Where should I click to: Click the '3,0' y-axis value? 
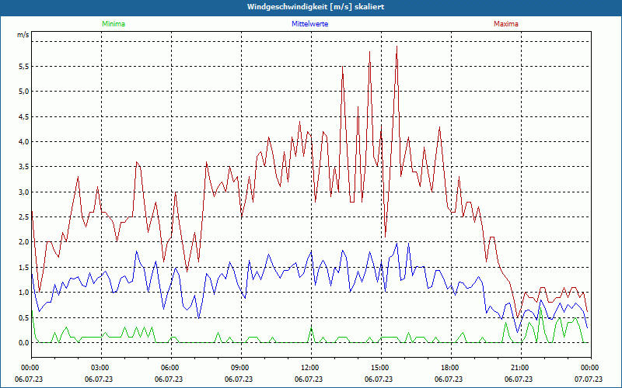point(24,192)
